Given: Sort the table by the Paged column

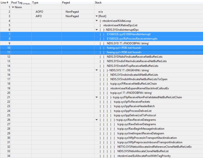Looking at the screenshot, I should click(66, 2).
